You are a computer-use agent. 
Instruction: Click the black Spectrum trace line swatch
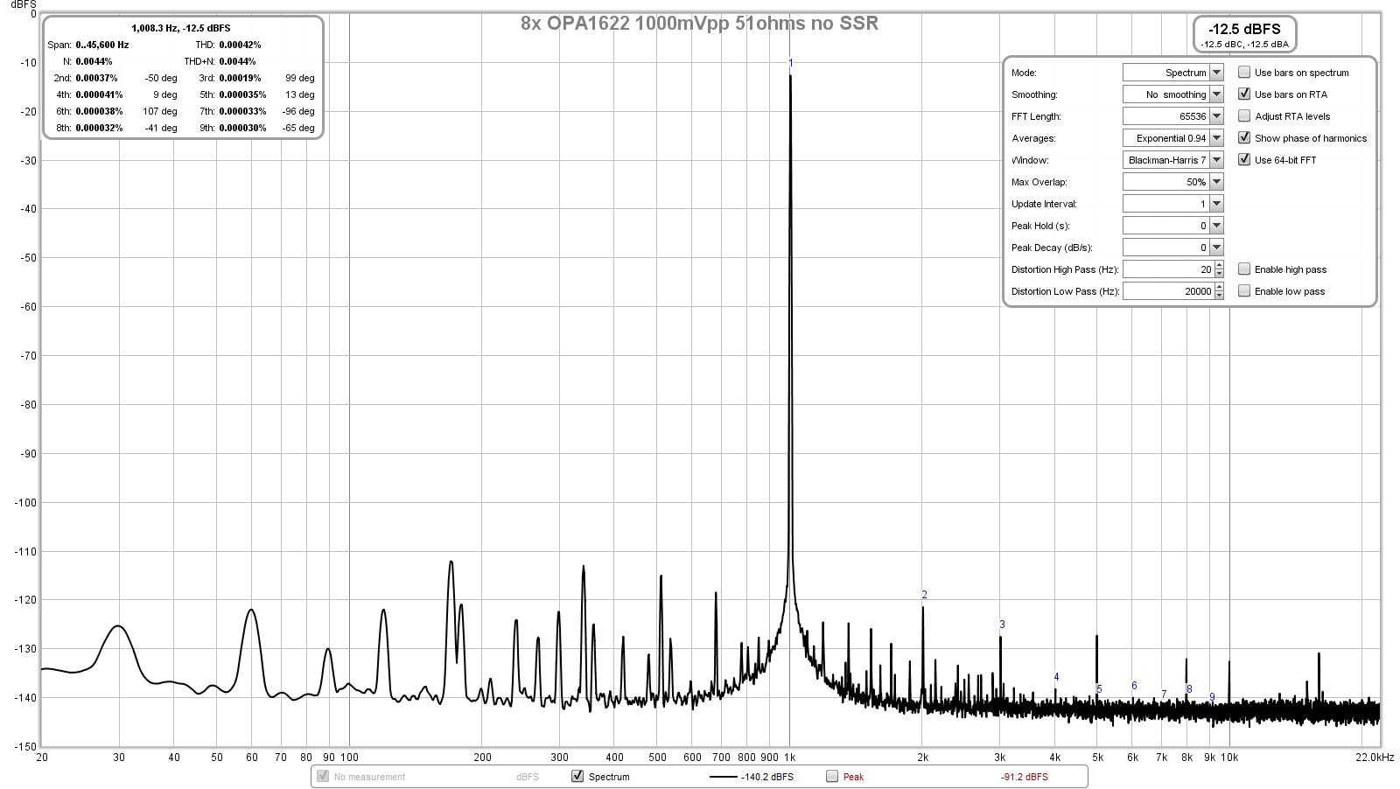(723, 777)
